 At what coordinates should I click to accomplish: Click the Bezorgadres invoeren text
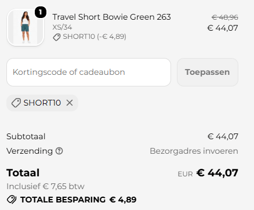click(x=194, y=151)
